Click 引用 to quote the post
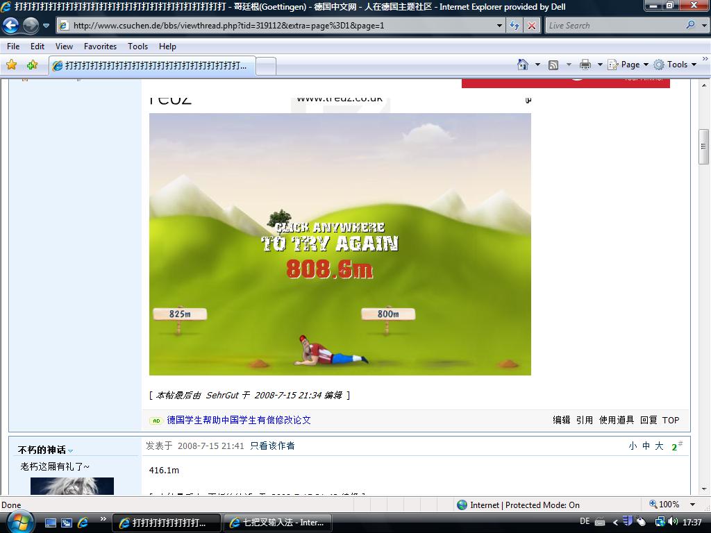The image size is (711, 533). point(585,420)
